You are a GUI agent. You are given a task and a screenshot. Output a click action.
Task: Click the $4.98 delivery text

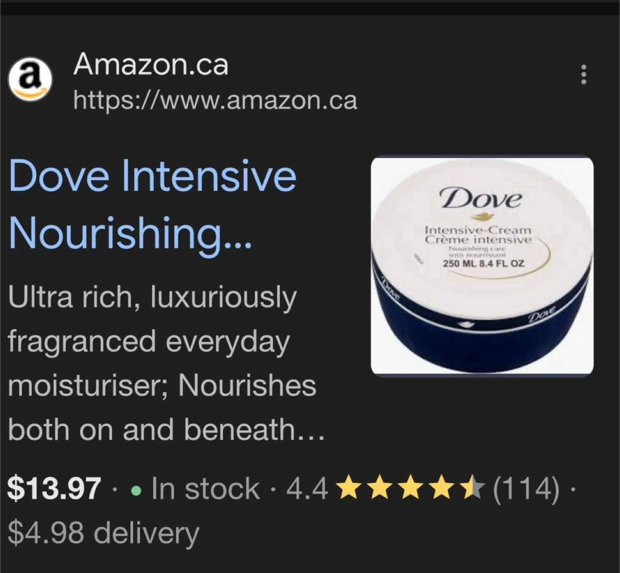coord(103,533)
